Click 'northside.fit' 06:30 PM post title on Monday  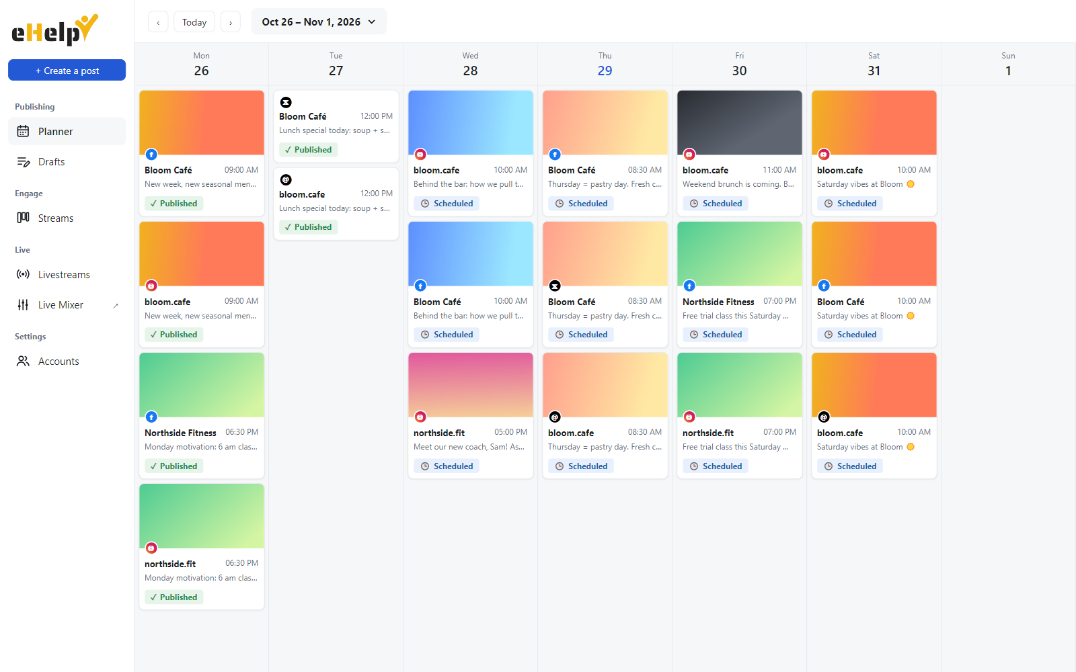coord(170,564)
